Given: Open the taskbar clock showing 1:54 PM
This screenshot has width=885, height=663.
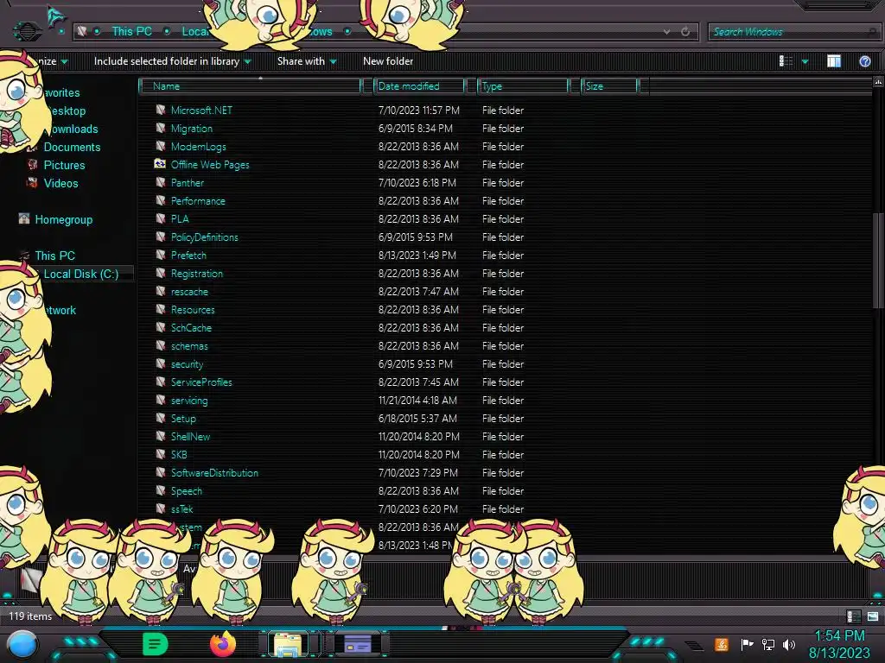Looking at the screenshot, I should [x=839, y=644].
